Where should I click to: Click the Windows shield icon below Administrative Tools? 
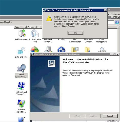point(35,49)
